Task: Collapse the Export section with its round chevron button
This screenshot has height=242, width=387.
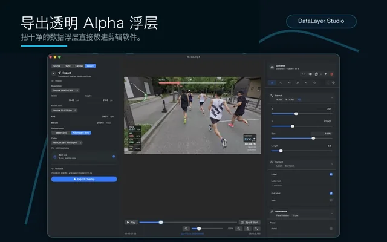Action: tap(54, 73)
